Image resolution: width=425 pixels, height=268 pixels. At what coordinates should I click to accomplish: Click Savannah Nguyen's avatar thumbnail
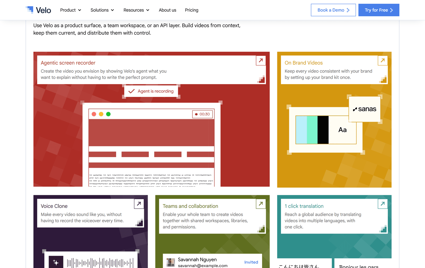(171, 262)
